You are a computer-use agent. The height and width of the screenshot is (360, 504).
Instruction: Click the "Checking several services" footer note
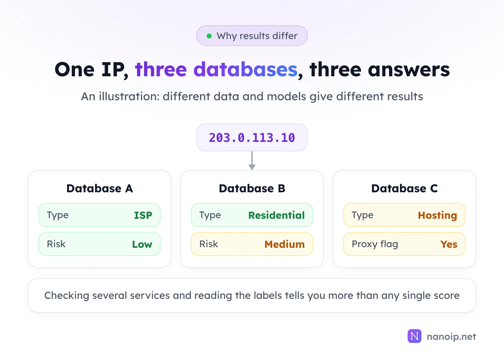pos(252,295)
